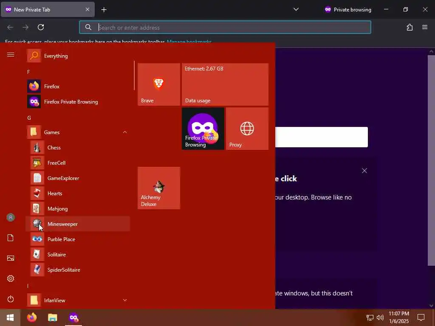Open GameExplorer entry
The height and width of the screenshot is (326, 435).
click(x=78, y=178)
